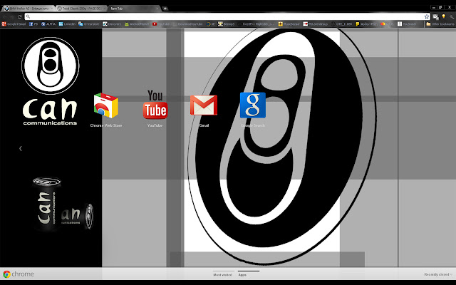The width and height of the screenshot is (456, 285).
Task: Open the YouTube bookmark in bookmarks bar
Action: (161, 24)
